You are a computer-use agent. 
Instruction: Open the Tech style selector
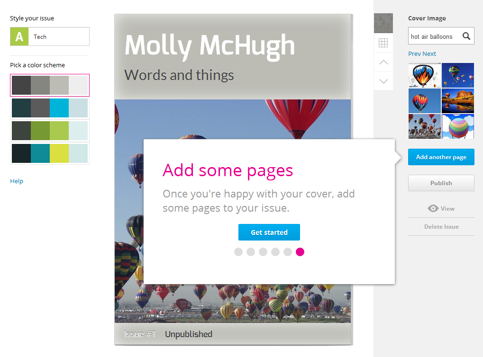[50, 36]
